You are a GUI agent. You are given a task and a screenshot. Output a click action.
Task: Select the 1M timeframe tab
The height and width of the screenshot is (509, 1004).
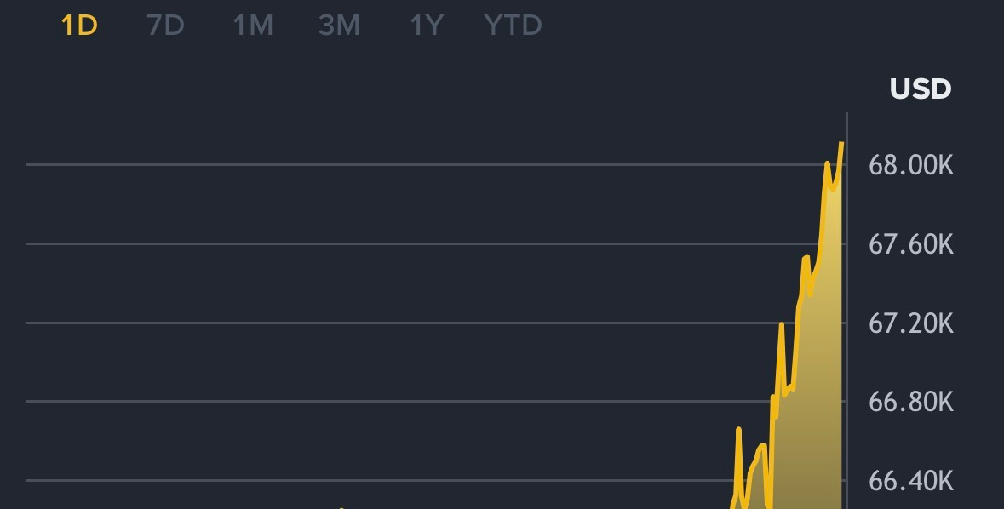click(x=251, y=26)
